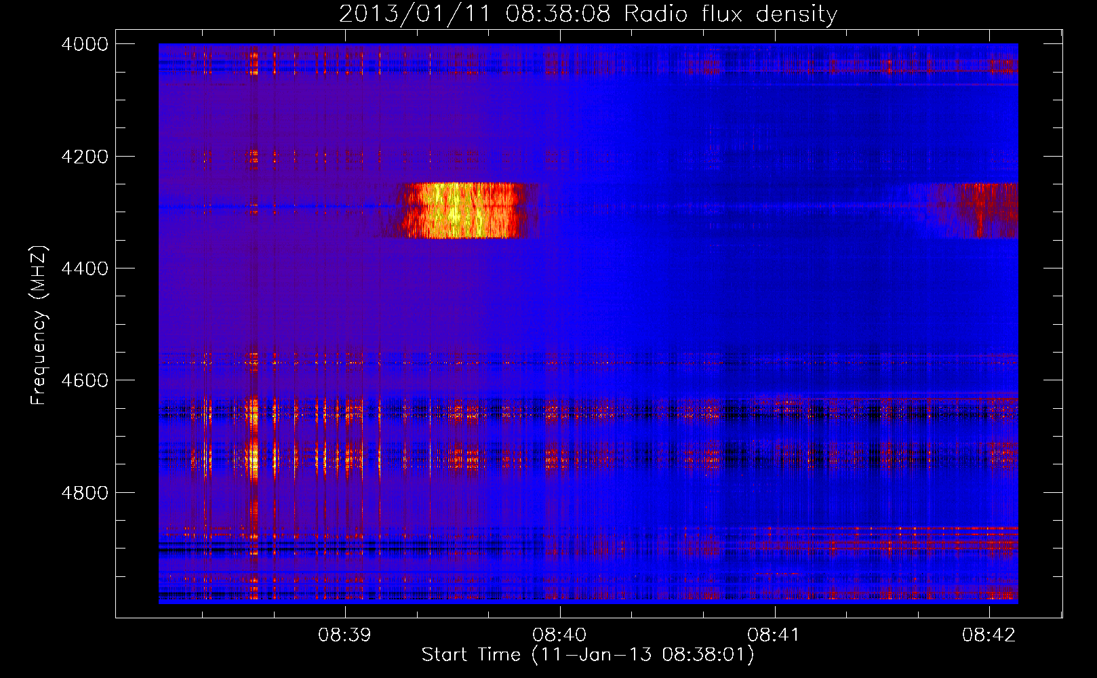Click the bright yellow burst near 4300 MHz
1097x678 pixels.
(464, 210)
